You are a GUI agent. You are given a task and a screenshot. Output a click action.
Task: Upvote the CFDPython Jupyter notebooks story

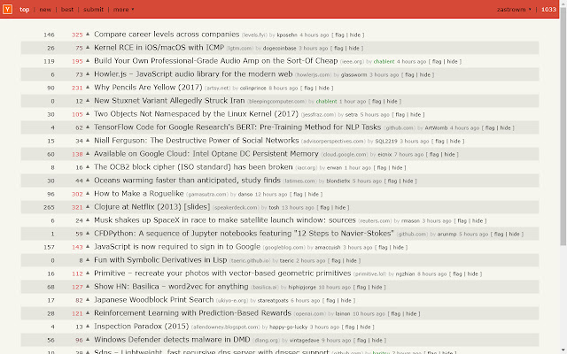click(x=88, y=233)
